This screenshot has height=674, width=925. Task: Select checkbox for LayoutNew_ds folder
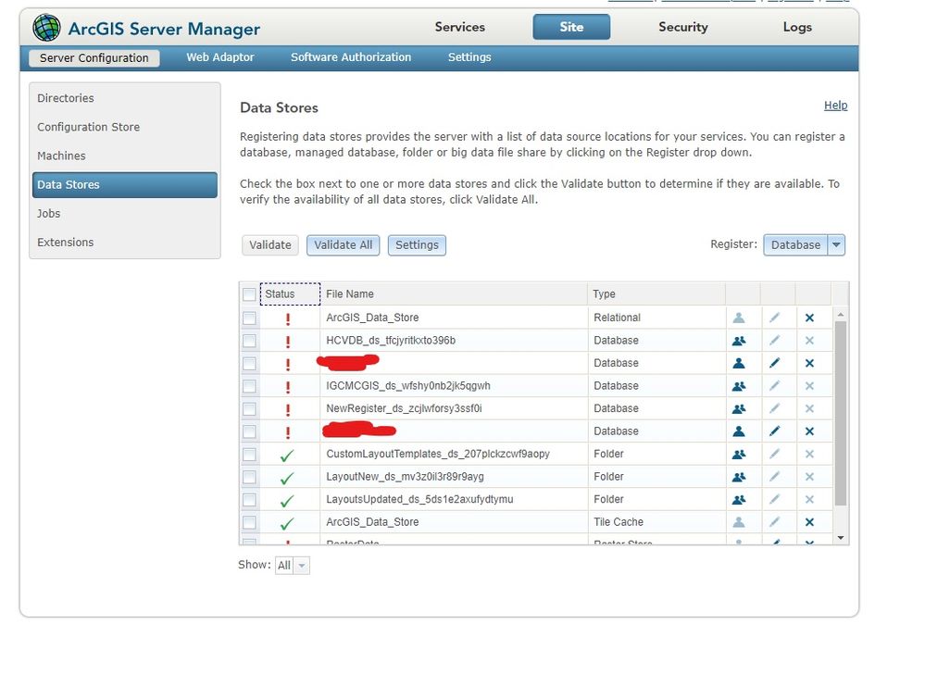coord(250,477)
